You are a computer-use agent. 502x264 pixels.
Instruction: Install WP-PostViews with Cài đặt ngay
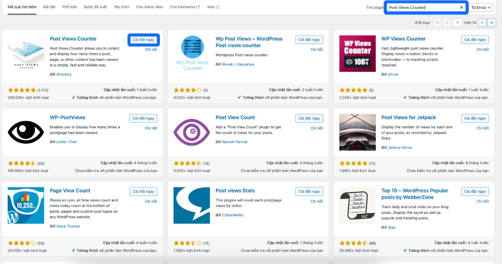[143, 119]
